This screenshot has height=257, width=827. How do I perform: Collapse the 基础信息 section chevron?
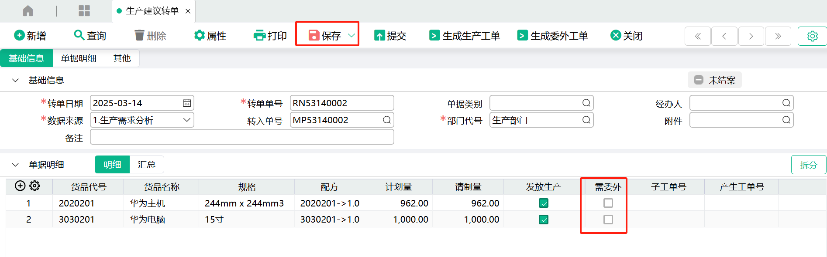pos(15,80)
